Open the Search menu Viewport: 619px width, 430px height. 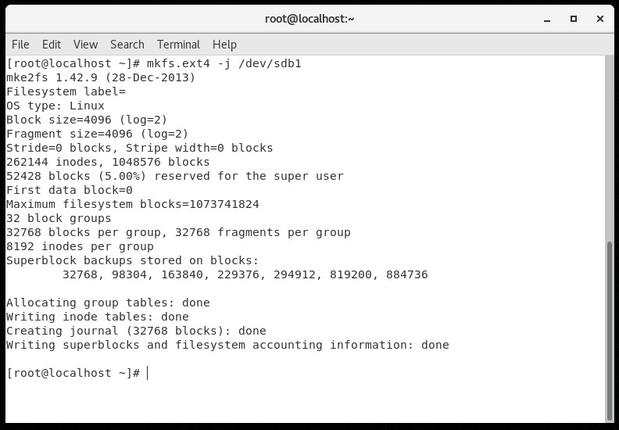point(127,45)
